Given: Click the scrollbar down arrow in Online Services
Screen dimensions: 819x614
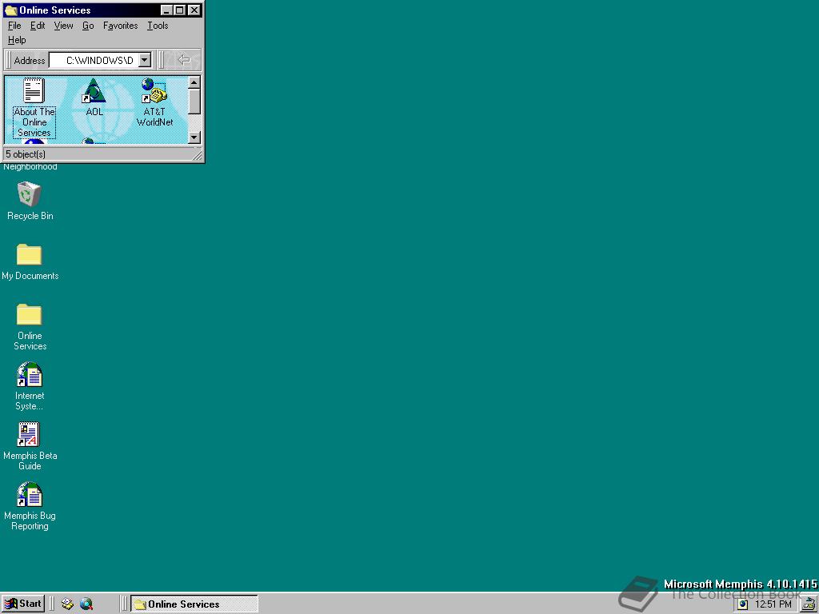Looking at the screenshot, I should pos(194,138).
